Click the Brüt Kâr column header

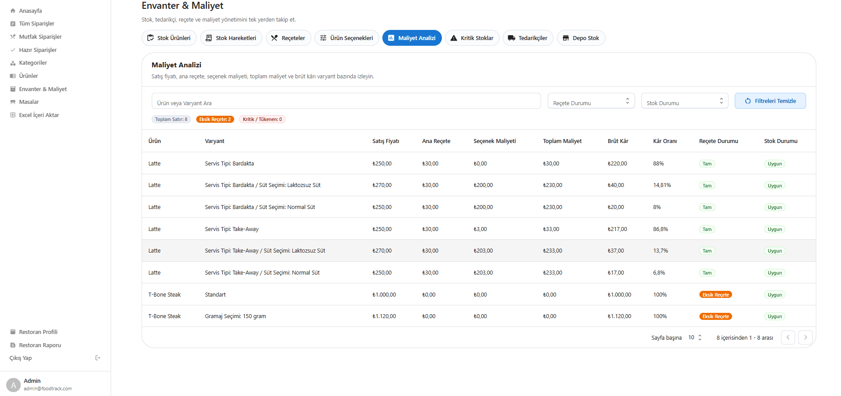[x=618, y=141]
